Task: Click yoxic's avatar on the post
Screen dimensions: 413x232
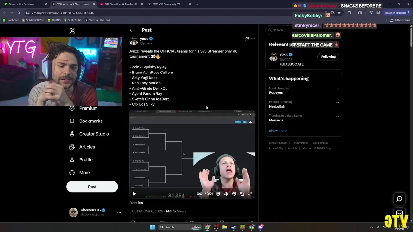Action: [134, 41]
